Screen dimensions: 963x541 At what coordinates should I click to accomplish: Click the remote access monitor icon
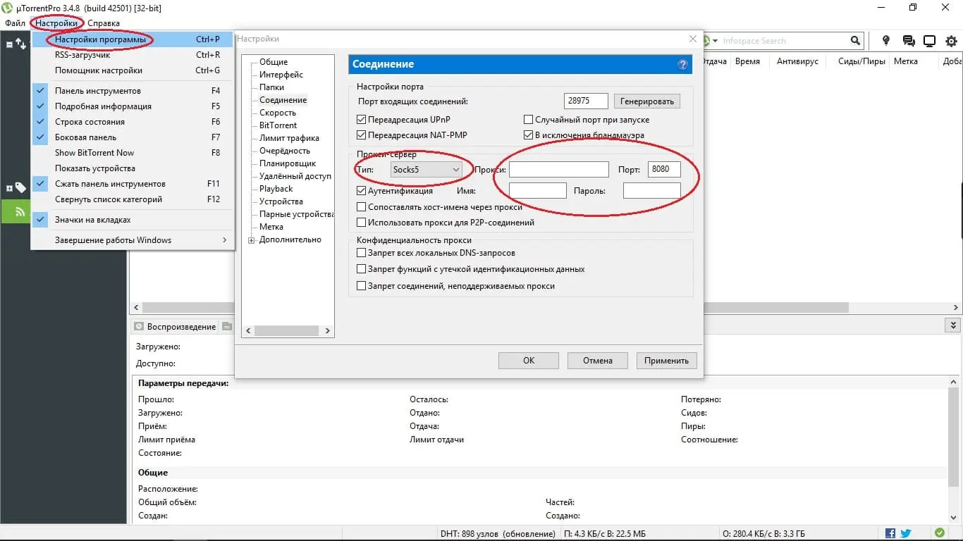pos(929,40)
